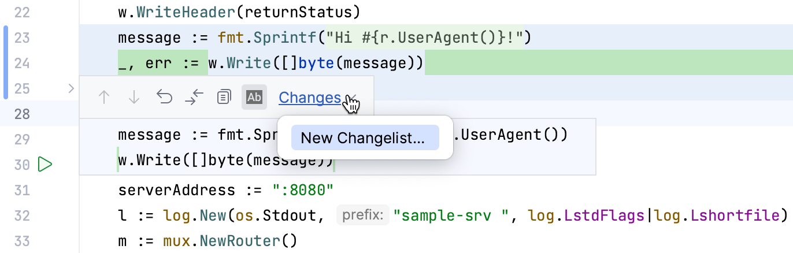Click the rollback lines icon
793x253 pixels.
point(165,97)
